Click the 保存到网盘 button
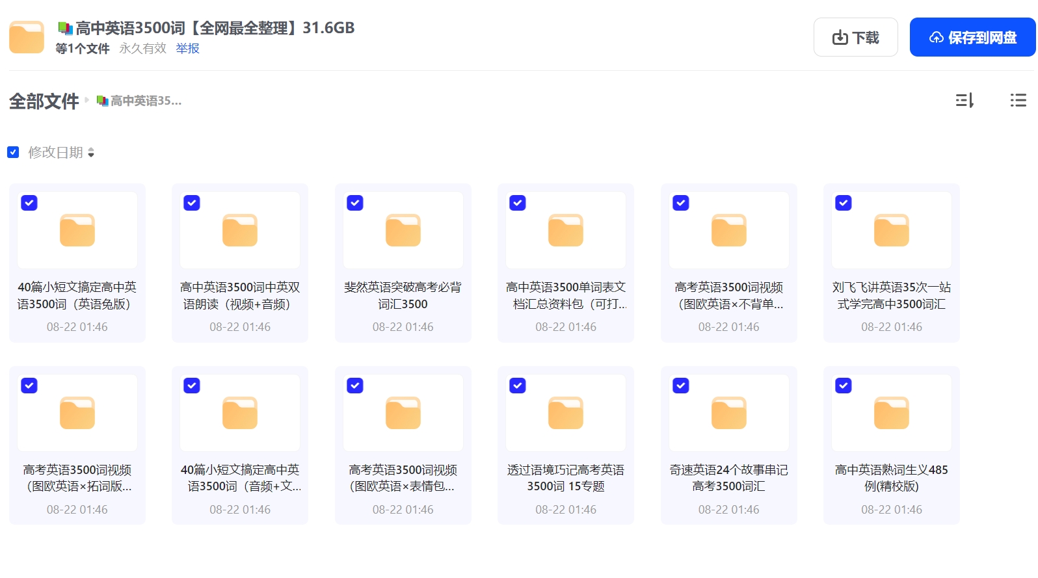Image resolution: width=1038 pixels, height=578 pixels. pos(972,38)
